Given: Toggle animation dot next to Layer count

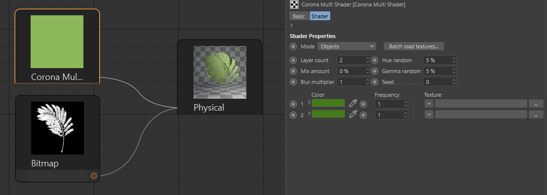Looking at the screenshot, I should 293,60.
